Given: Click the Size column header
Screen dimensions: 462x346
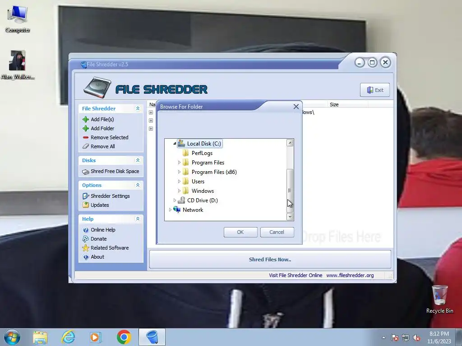Looking at the screenshot, I should click(x=348, y=105).
